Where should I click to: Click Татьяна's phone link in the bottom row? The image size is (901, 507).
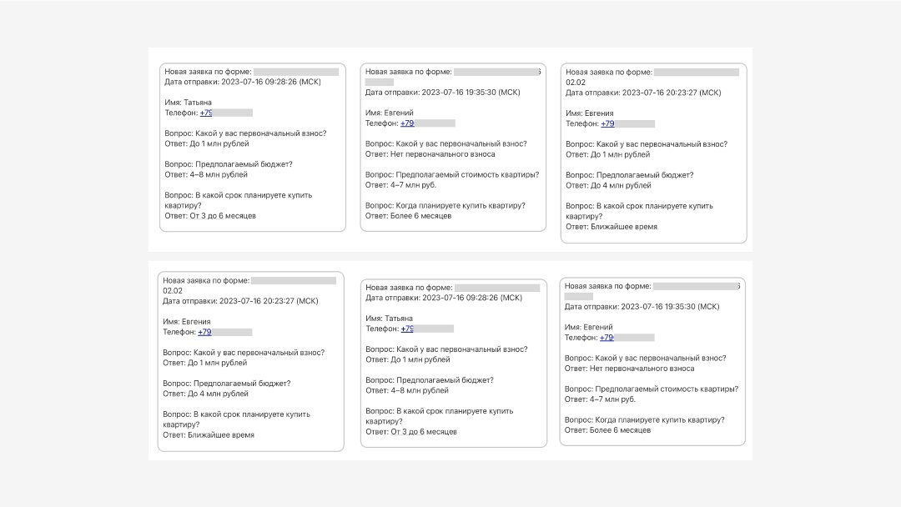pos(406,329)
